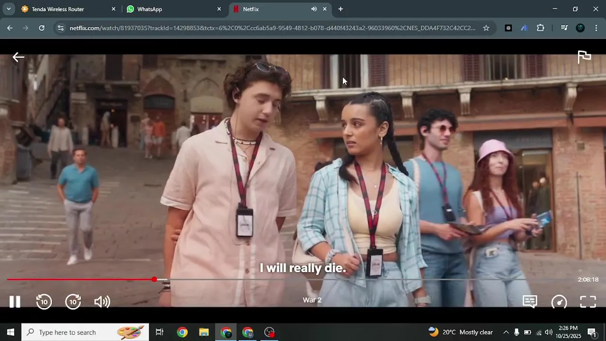Click the red playback scrubber handle
The height and width of the screenshot is (341, 606).
pyautogui.click(x=154, y=279)
